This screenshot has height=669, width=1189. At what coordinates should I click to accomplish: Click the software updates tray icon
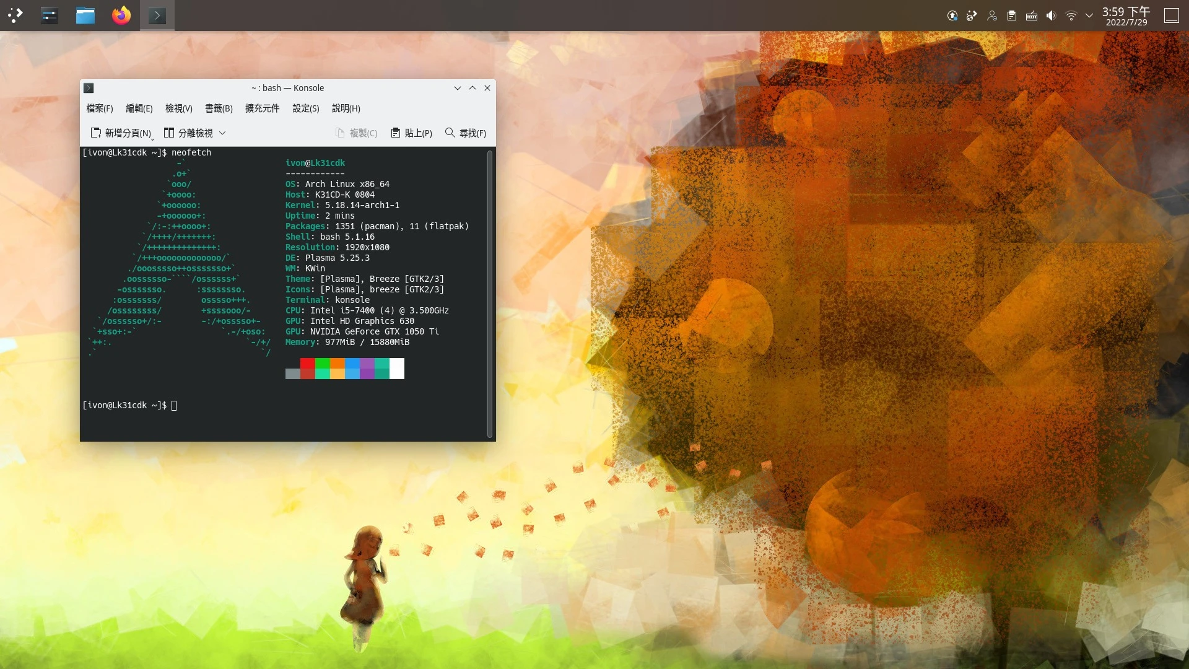952,15
